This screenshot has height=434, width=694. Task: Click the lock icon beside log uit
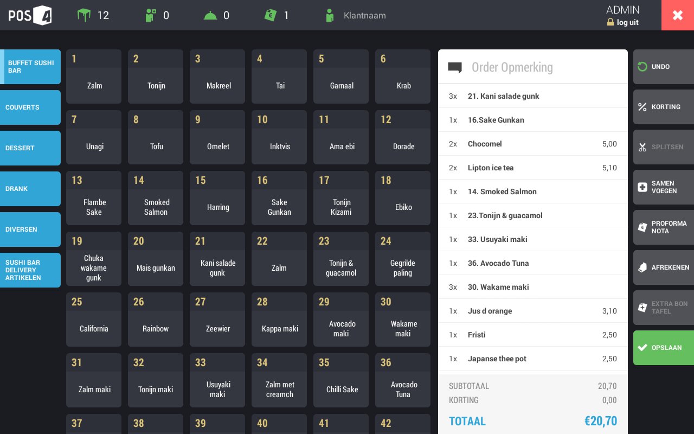tap(611, 23)
